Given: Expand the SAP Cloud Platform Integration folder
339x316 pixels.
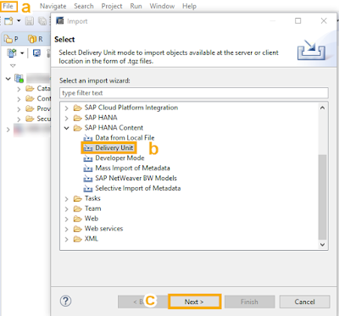Looking at the screenshot, I should (x=67, y=108).
